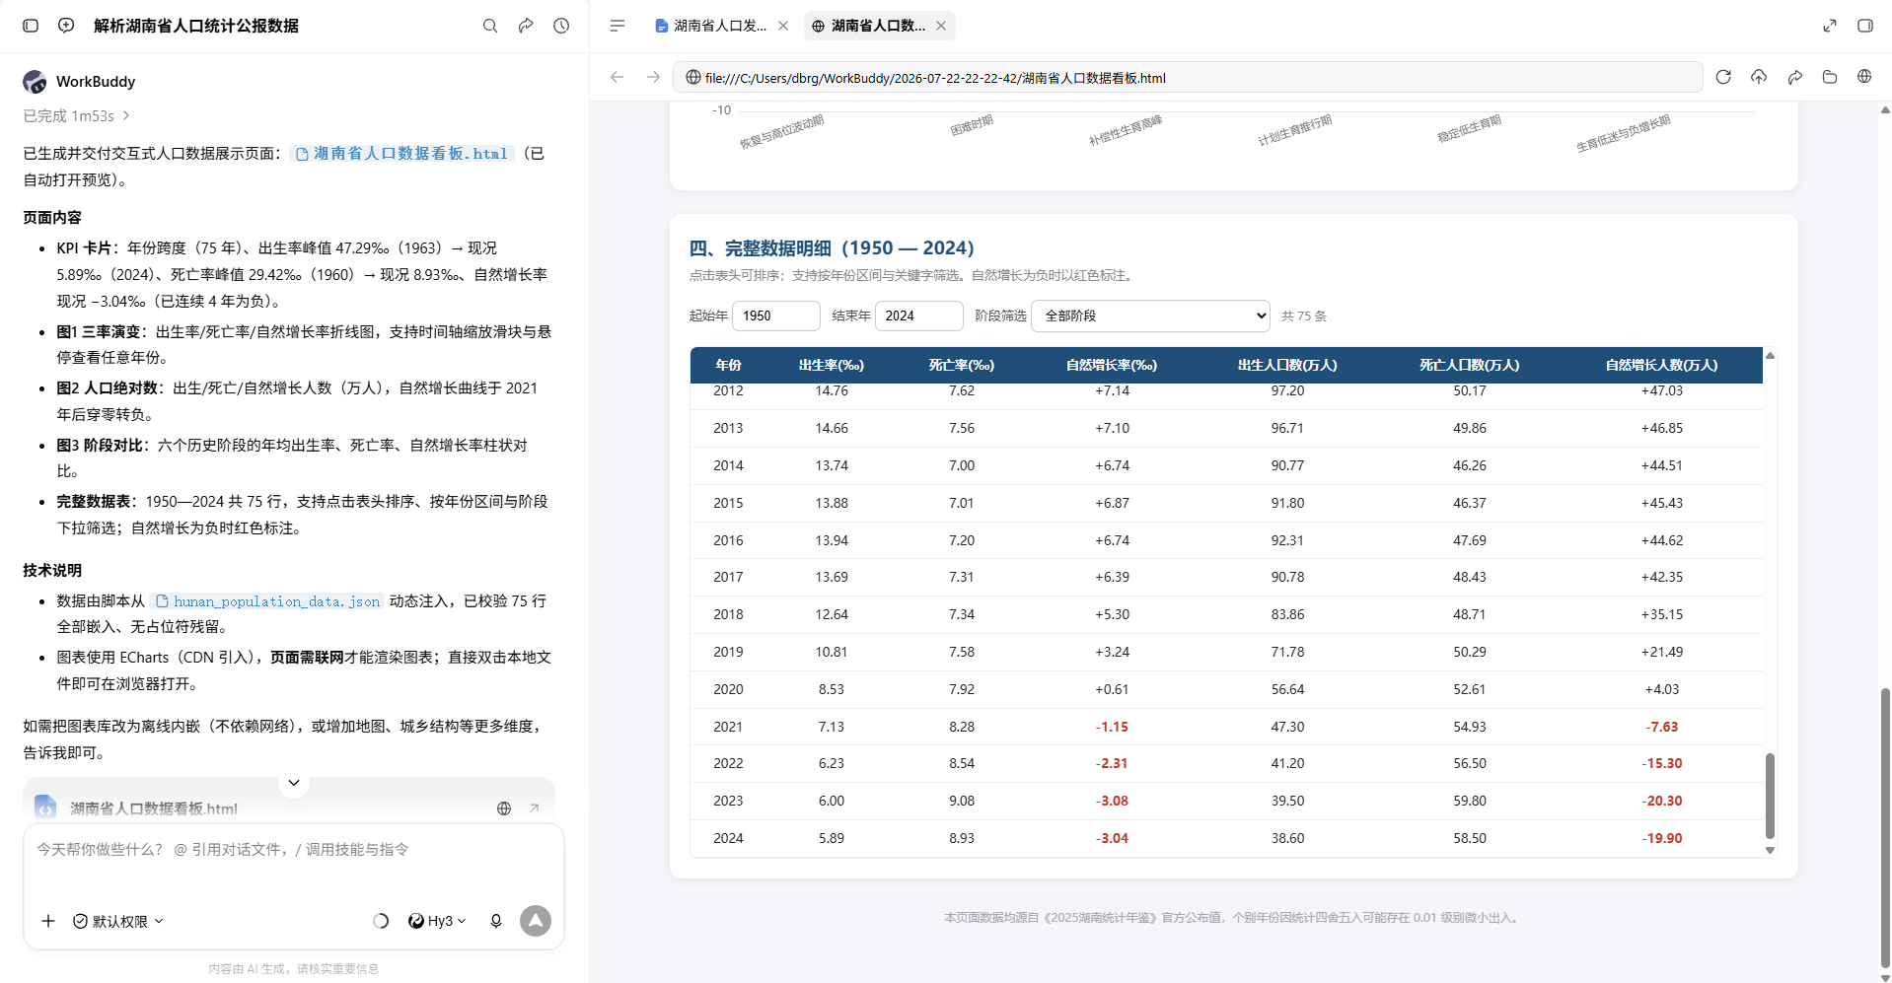Click the page's vertical scrollbar thumb
This screenshot has height=983, width=1892.
(x=1885, y=828)
